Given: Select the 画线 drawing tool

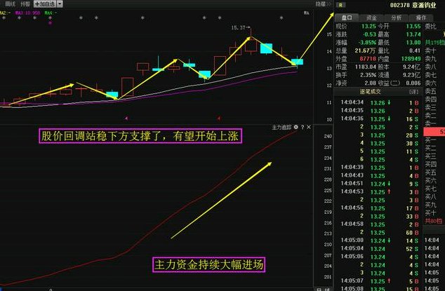Looking at the screenshot, I should click(x=10, y=4).
